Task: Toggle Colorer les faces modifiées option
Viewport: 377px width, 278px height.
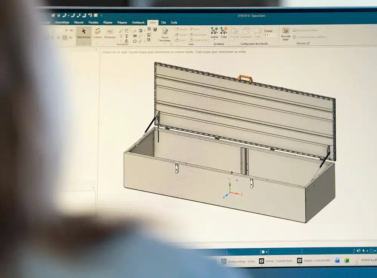Action: click(309, 37)
